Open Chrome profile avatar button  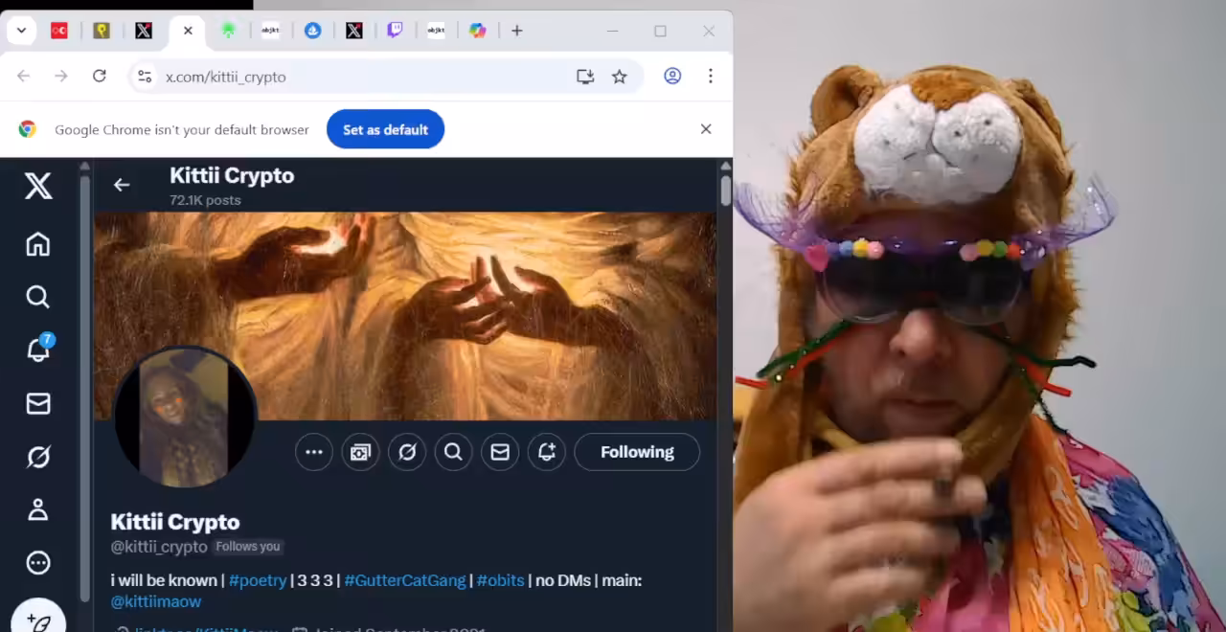672,77
